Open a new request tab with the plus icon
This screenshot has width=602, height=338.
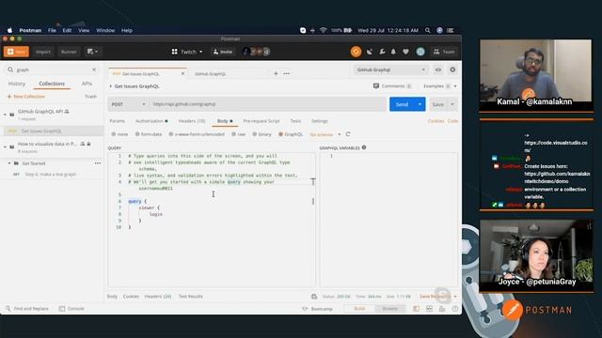click(276, 73)
